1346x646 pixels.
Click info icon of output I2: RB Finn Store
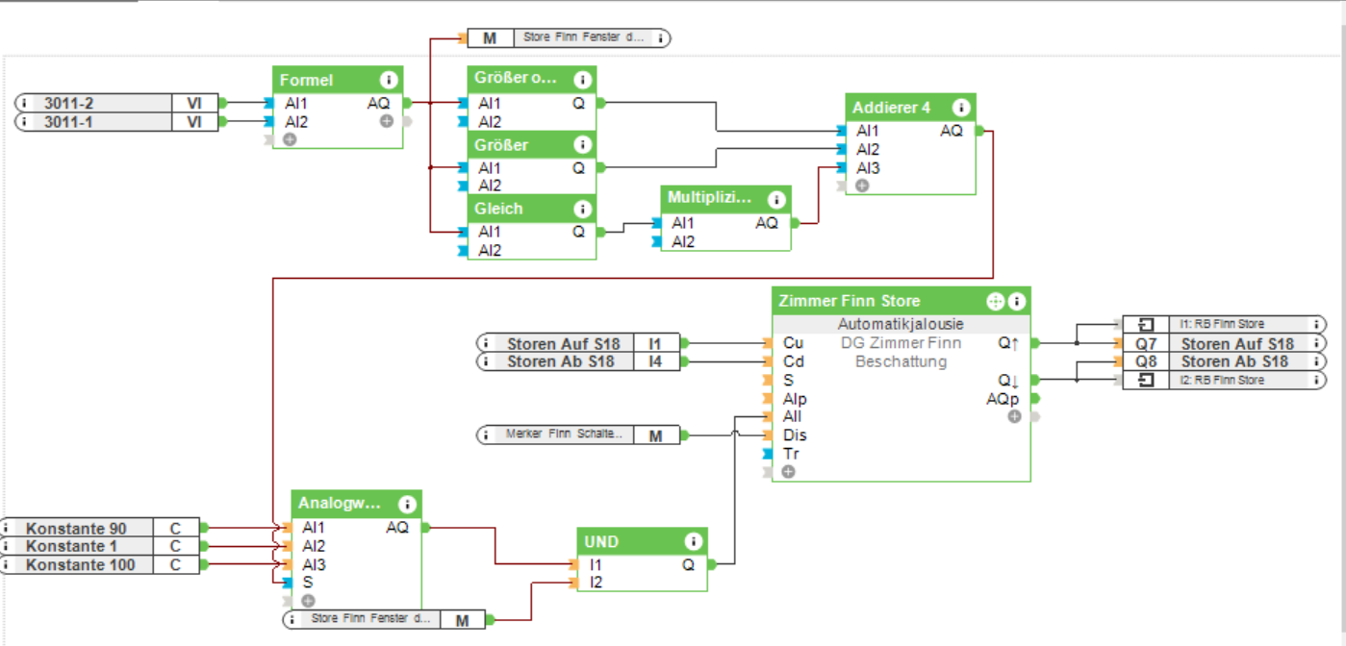1315,381
